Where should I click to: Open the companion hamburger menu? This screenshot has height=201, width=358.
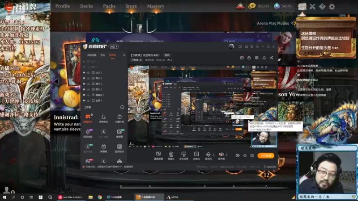[257, 47]
